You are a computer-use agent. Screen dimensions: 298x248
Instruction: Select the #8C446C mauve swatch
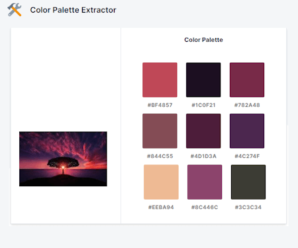click(x=205, y=182)
